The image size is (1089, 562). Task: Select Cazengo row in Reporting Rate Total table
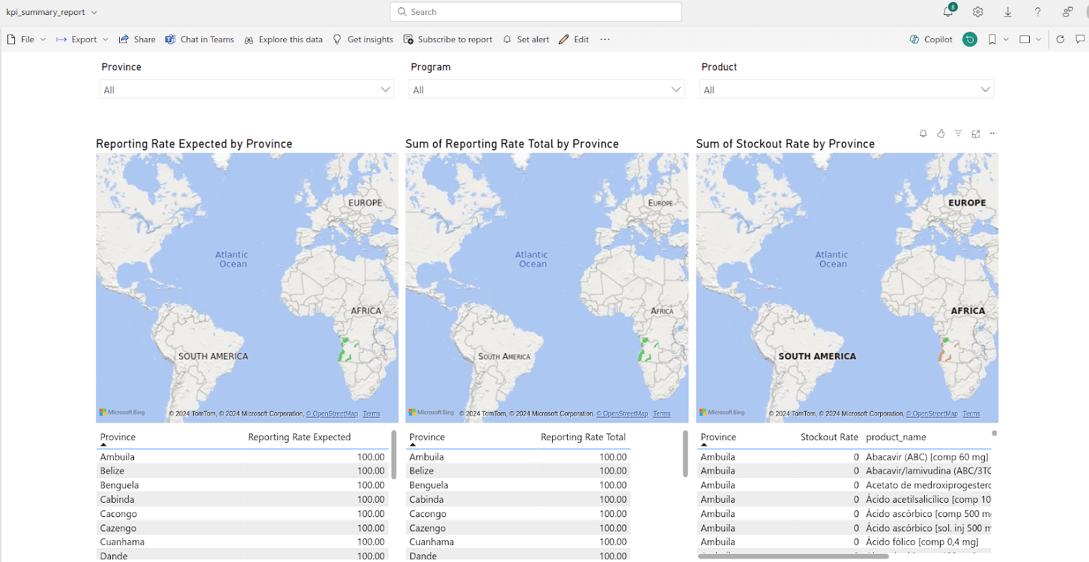518,528
